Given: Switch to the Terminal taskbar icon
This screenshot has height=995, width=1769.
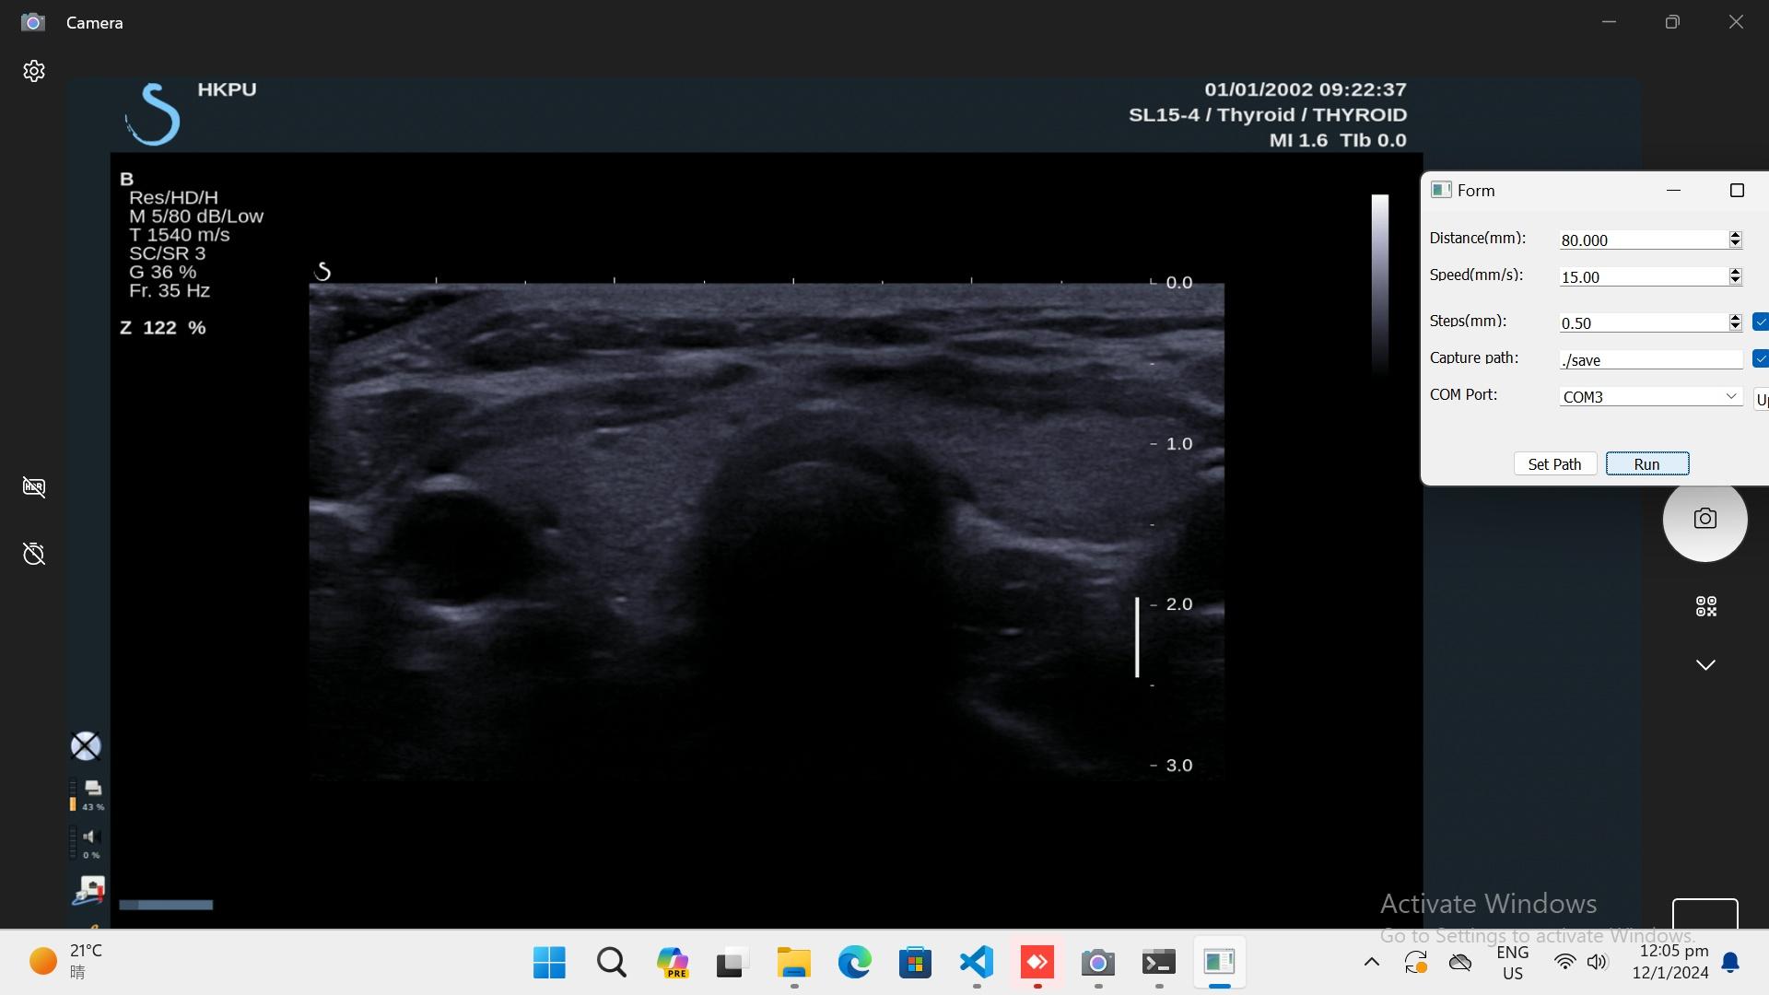Looking at the screenshot, I should (1159, 963).
